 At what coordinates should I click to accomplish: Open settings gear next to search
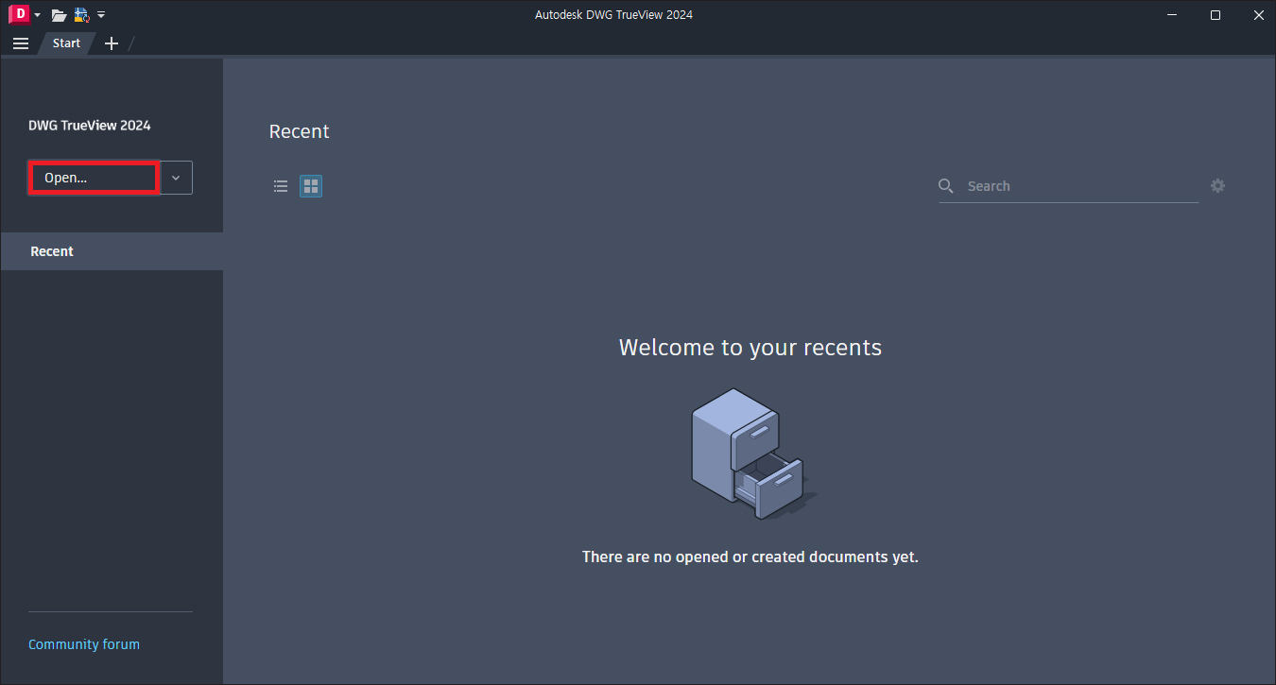pos(1217,186)
